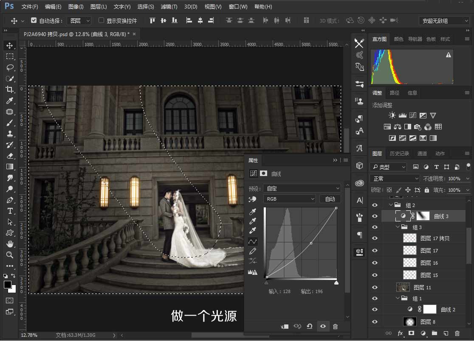The image size is (474, 341).
Task: Open the RGB channel dropdown
Action: coord(290,198)
